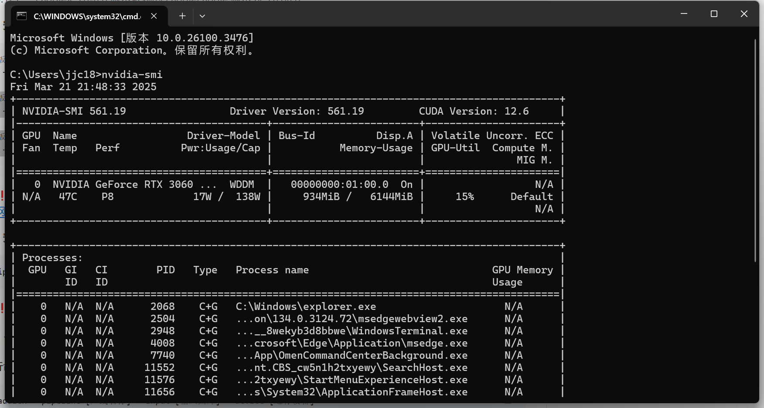Click the Driver Version 561.19 text
The width and height of the screenshot is (764, 408).
[x=297, y=111]
